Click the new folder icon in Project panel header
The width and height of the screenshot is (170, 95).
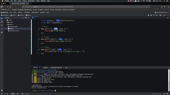point(26,18)
